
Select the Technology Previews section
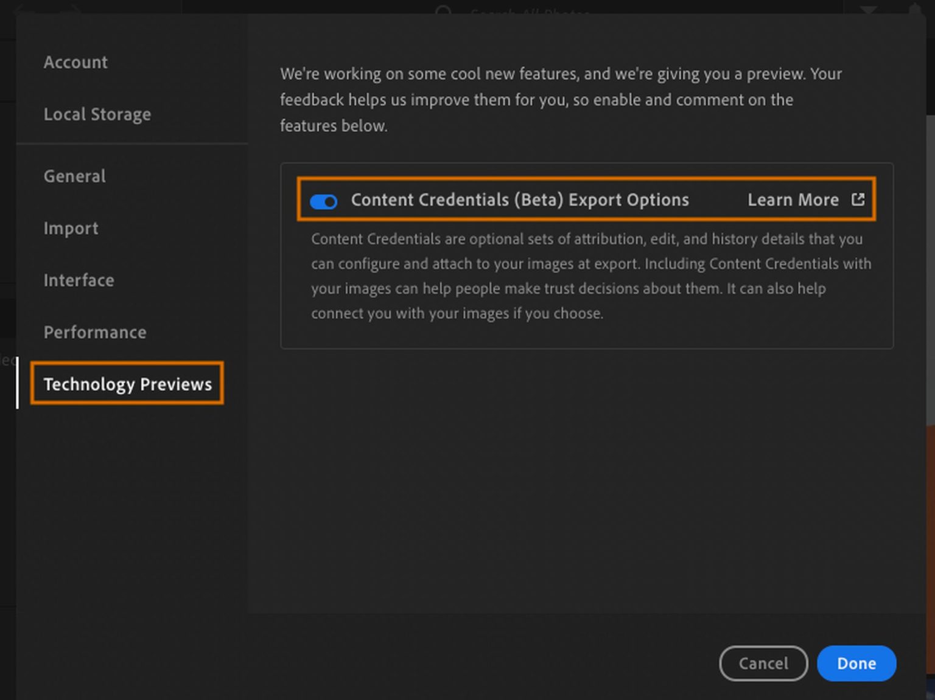point(127,384)
